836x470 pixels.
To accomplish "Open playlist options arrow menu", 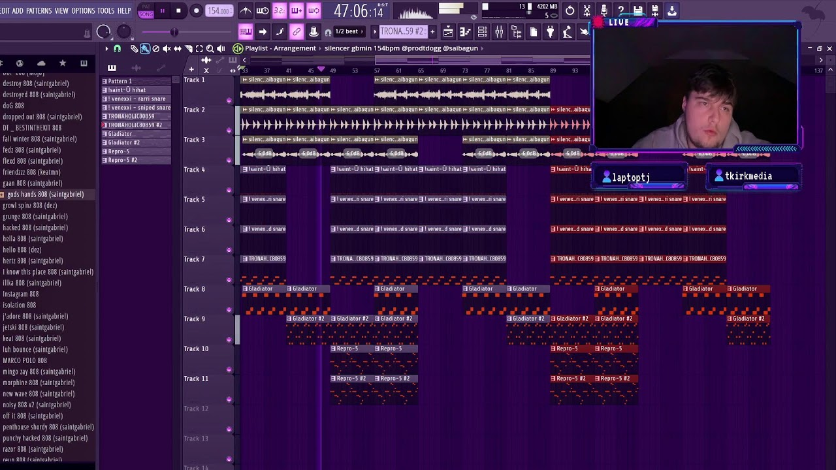I will tap(106, 48).
